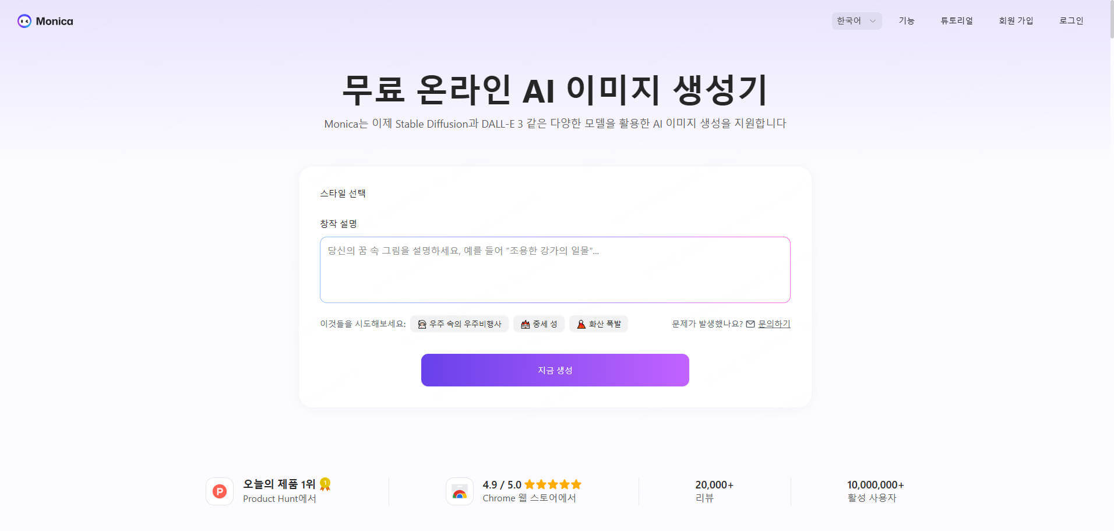This screenshot has height=531, width=1114.
Task: Click the envelope icon beside 문의하기
Action: point(750,324)
